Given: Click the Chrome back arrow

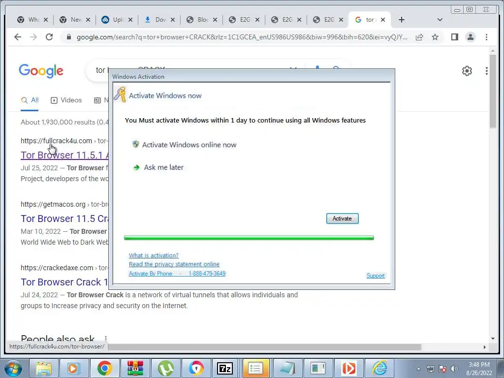Looking at the screenshot, I should 18,37.
